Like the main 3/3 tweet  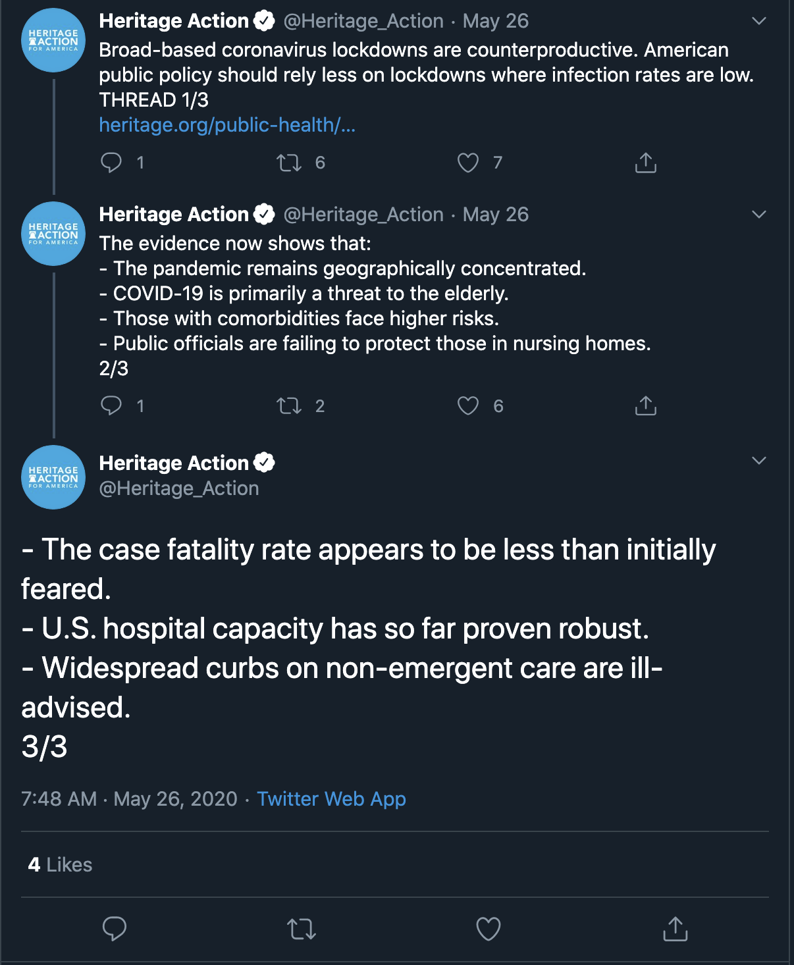[489, 929]
